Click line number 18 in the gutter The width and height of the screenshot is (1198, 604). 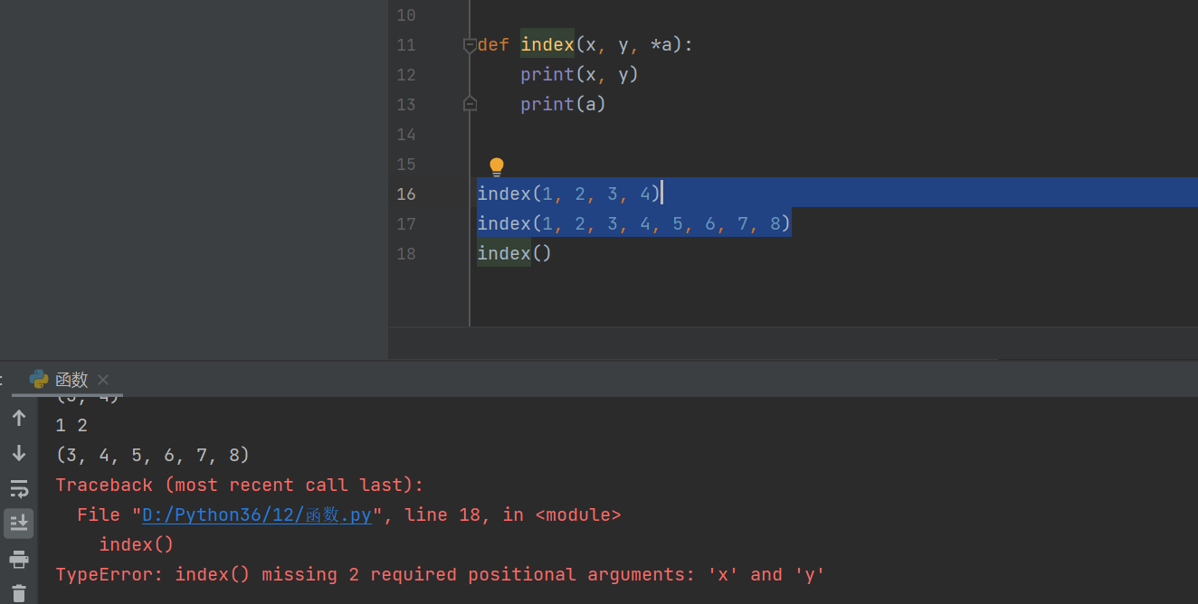pos(406,253)
